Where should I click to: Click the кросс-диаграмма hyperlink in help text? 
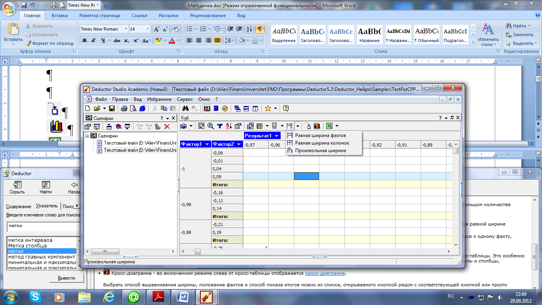[325, 273]
